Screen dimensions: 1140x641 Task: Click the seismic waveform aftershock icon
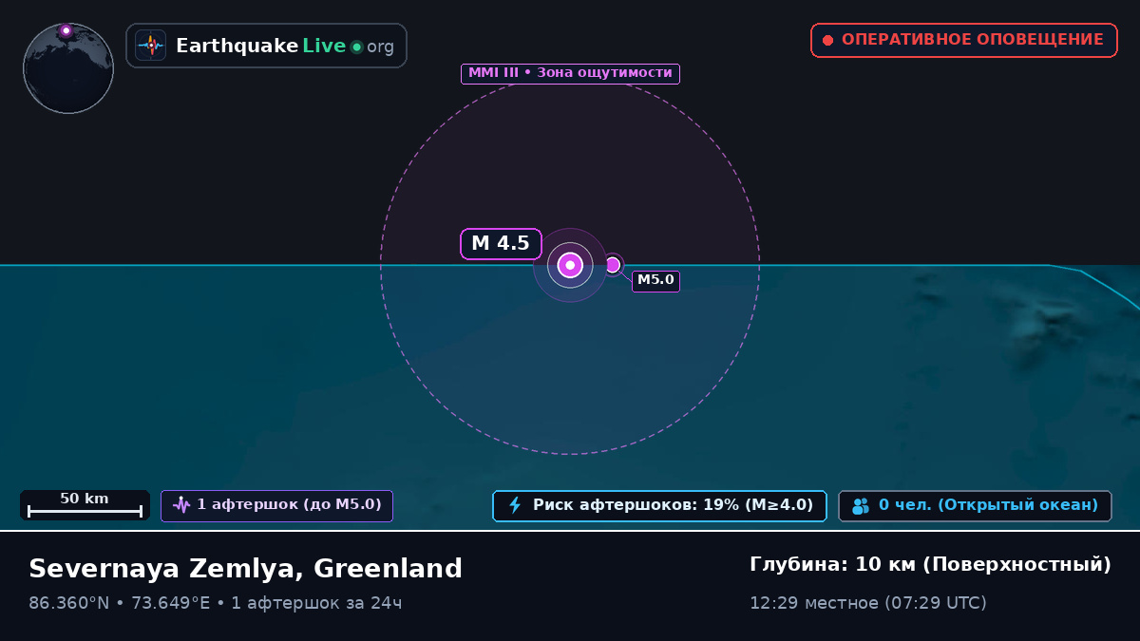[x=181, y=505]
